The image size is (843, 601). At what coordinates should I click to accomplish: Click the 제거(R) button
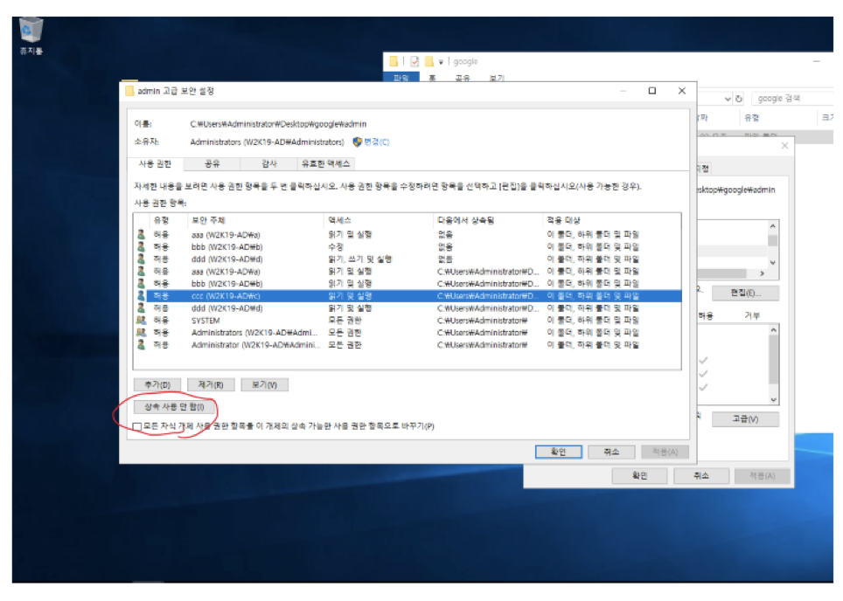[211, 385]
